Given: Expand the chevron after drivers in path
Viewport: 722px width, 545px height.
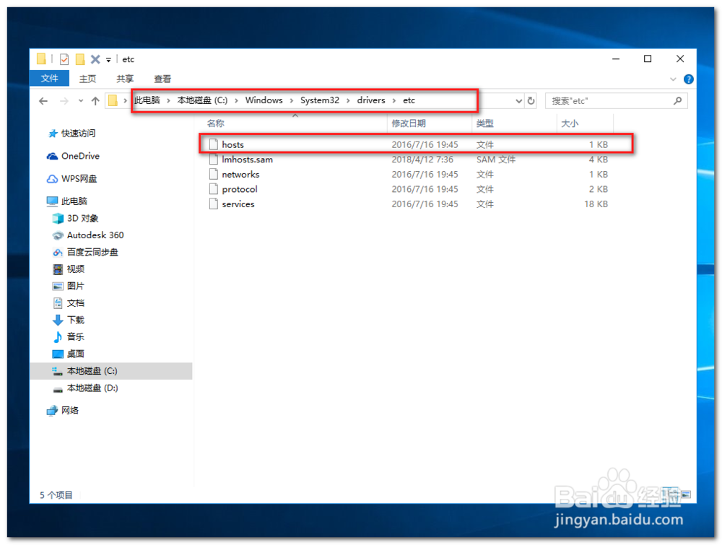Looking at the screenshot, I should [394, 101].
